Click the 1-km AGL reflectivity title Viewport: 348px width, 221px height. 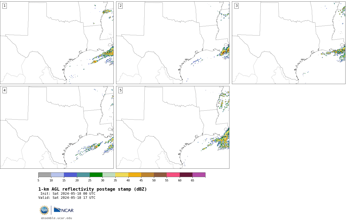coord(92,189)
